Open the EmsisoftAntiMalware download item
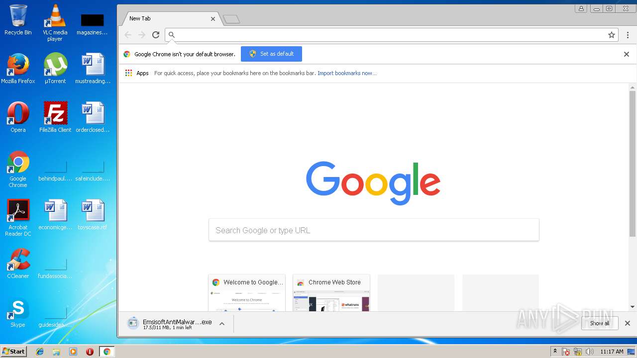Screen dimensions: 637x358 coord(170,324)
